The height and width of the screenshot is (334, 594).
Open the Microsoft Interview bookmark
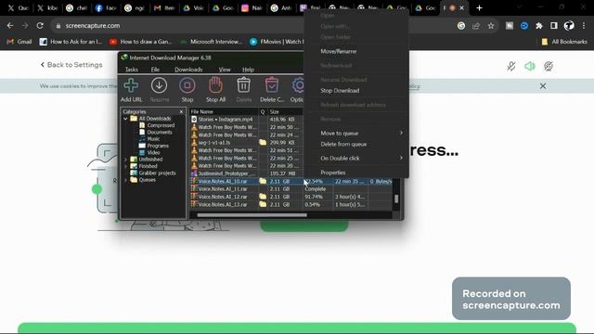pos(211,42)
